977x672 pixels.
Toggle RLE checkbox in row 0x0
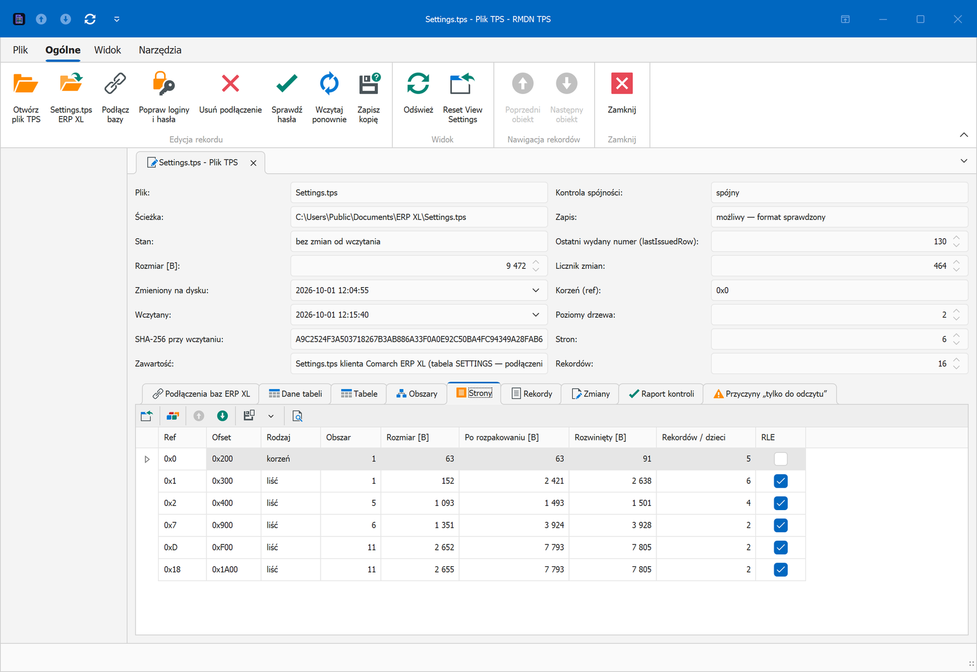click(780, 459)
